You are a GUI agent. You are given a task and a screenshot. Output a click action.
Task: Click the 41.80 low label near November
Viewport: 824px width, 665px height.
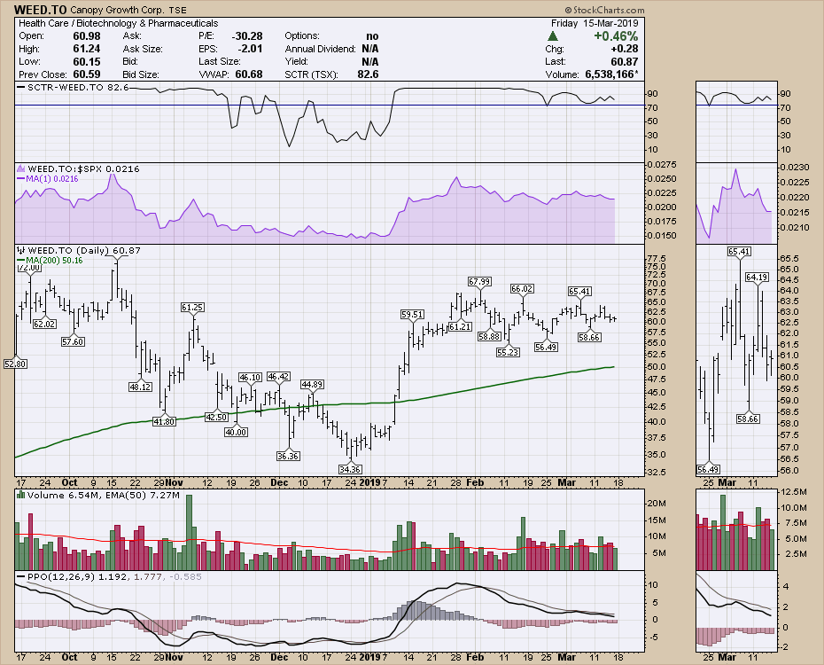164,421
